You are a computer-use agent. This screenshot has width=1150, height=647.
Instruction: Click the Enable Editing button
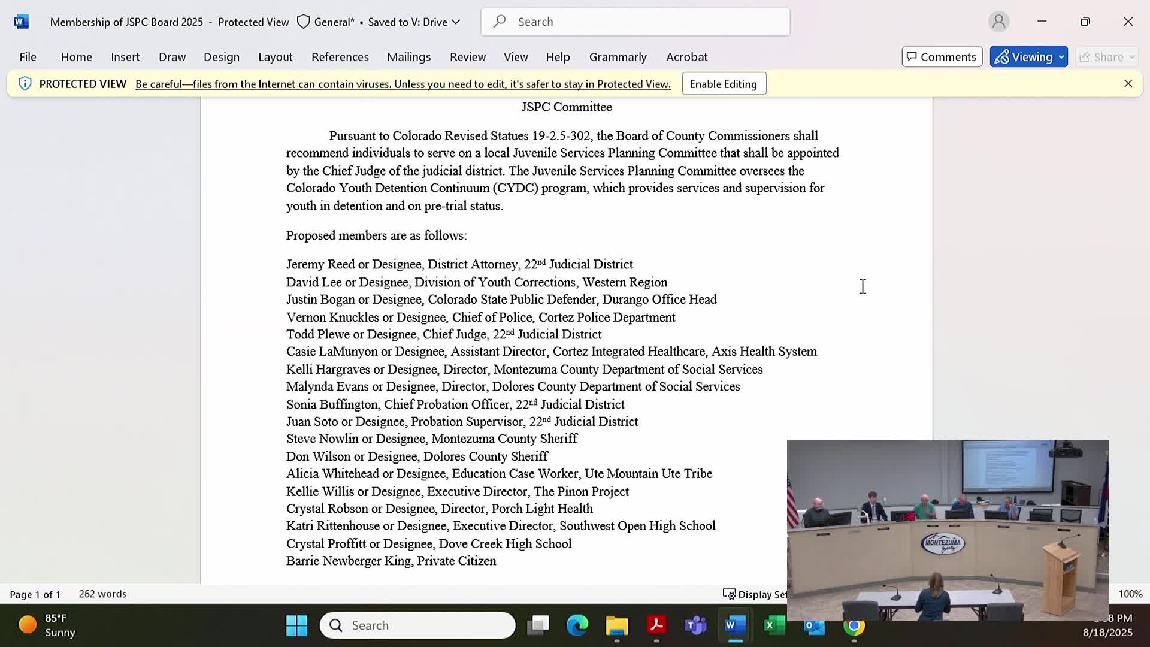pyautogui.click(x=723, y=84)
